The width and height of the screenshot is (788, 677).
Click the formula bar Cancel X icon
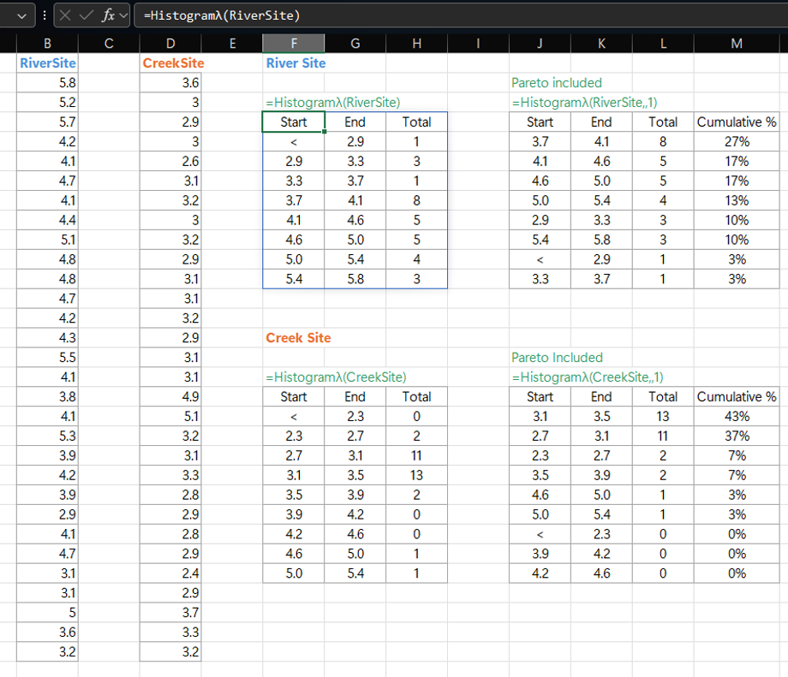pyautogui.click(x=65, y=15)
